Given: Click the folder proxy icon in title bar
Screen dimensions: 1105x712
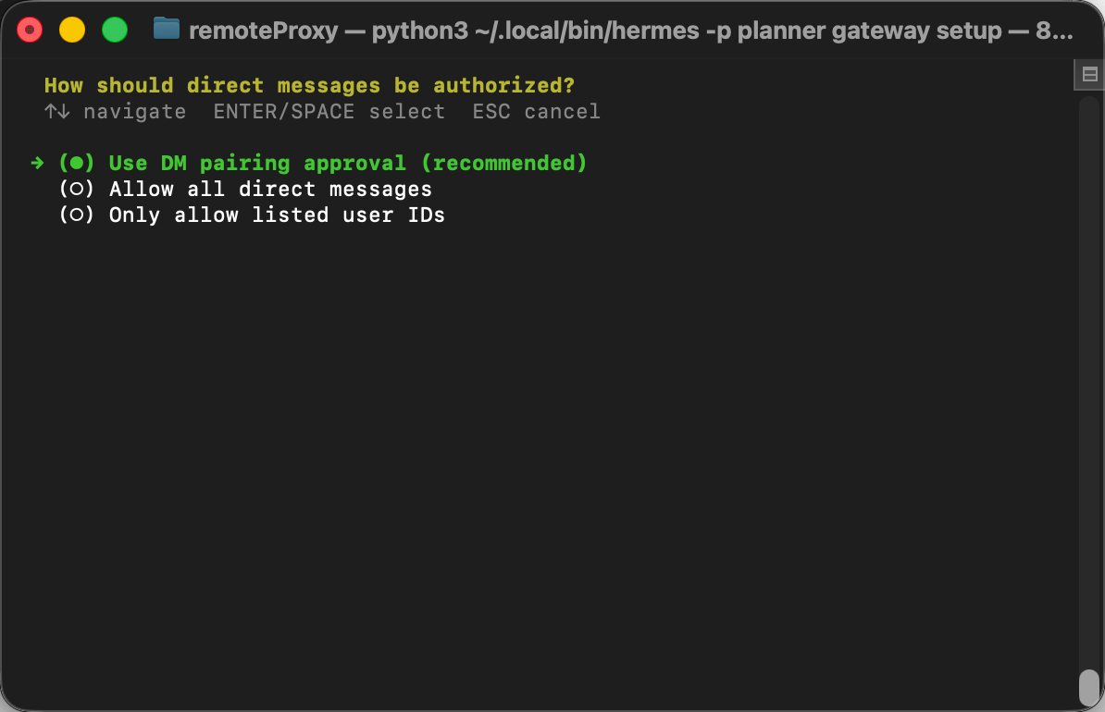Looking at the screenshot, I should [167, 29].
